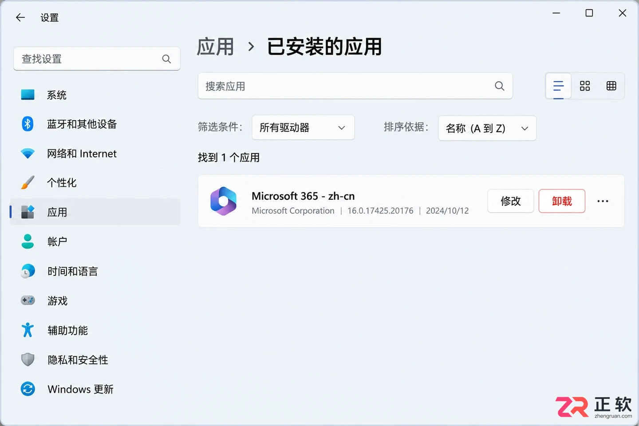
Task: Switch to grid view layout
Action: coord(585,86)
